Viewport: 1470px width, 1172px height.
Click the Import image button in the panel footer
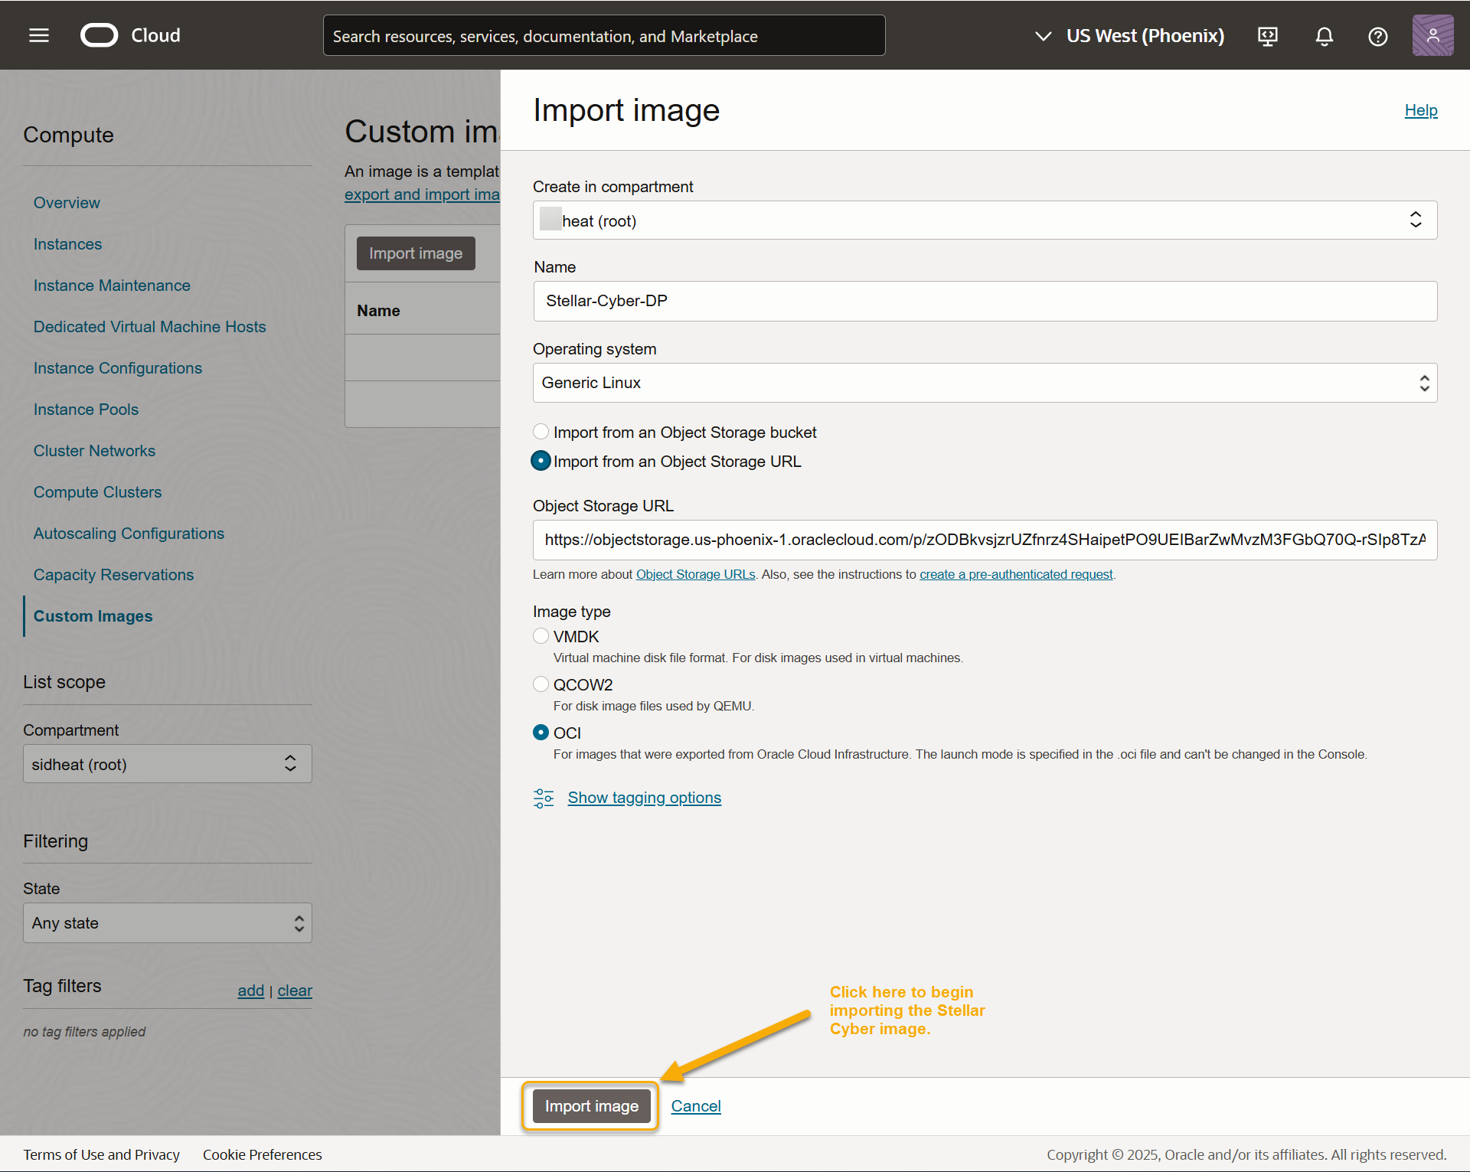point(591,1106)
